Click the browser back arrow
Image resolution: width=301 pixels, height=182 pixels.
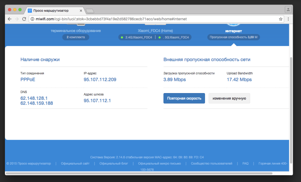10,19
